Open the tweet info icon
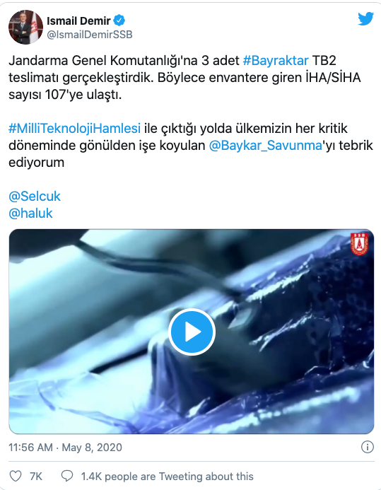The width and height of the screenshot is (381, 490). pyautogui.click(x=368, y=447)
